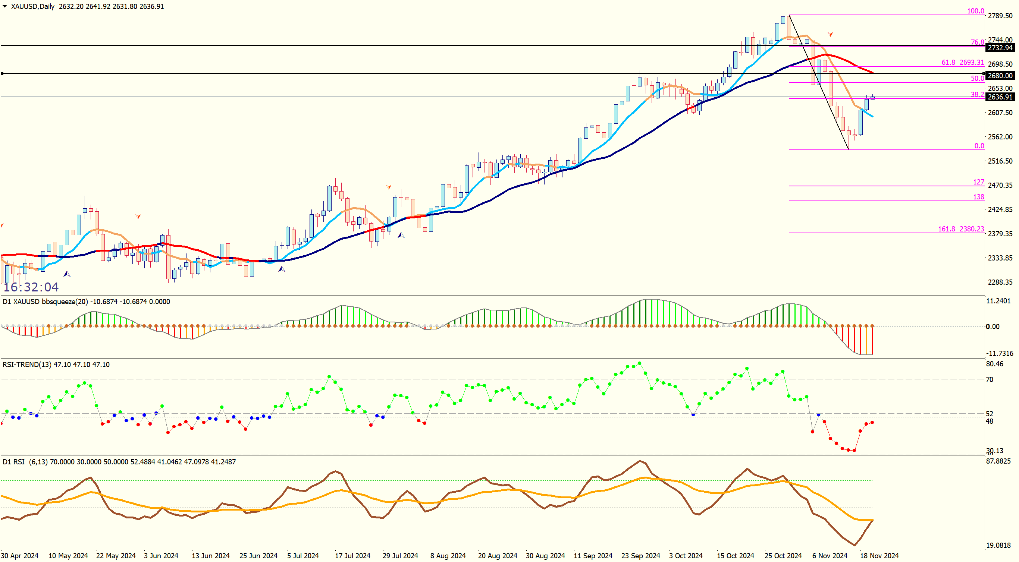This screenshot has width=1019, height=562.
Task: Select the anchor point on the 2680.00 line
Action: pyautogui.click(x=2, y=73)
